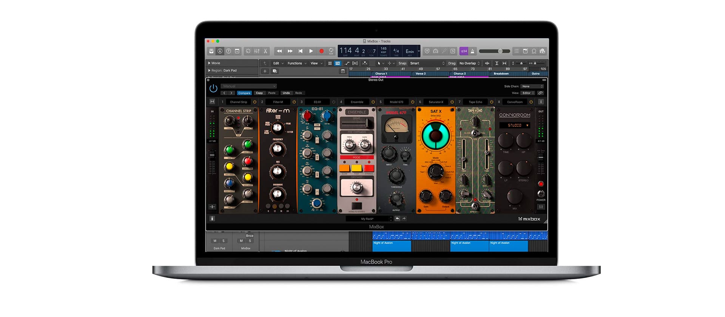Open the Tuner icon in control bar
Viewport: 725px width, 317px height.
tap(444, 51)
